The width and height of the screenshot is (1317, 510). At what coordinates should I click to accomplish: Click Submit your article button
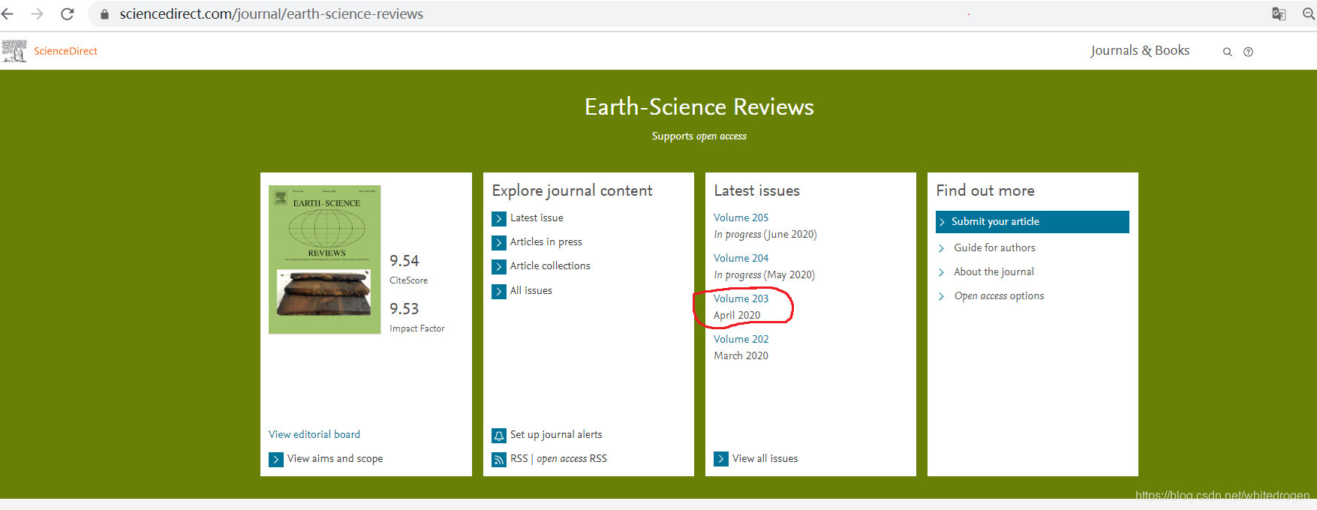pyautogui.click(x=1033, y=222)
